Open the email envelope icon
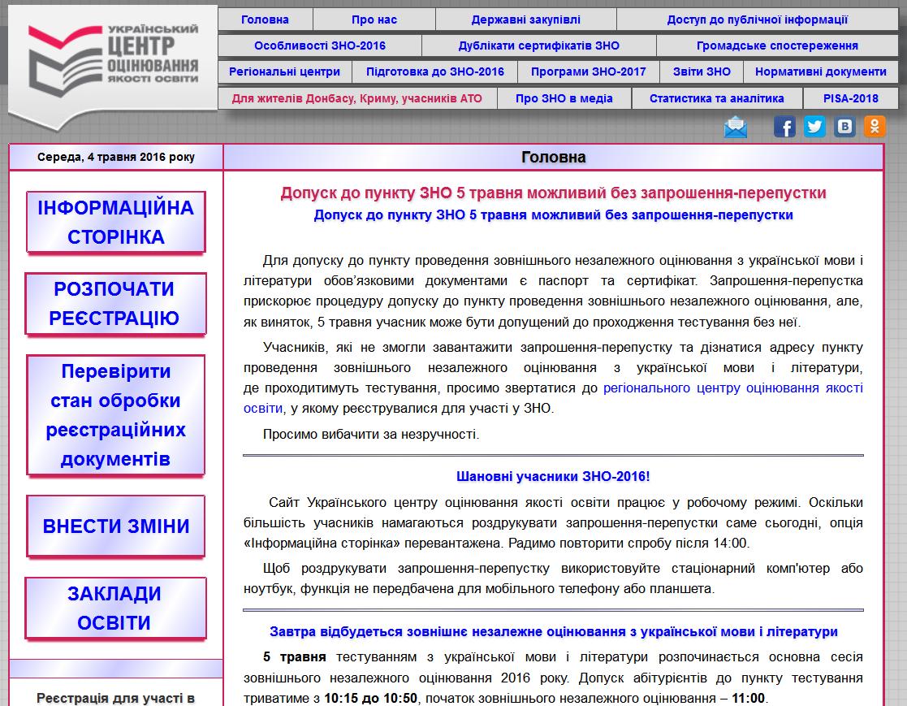 tap(735, 127)
